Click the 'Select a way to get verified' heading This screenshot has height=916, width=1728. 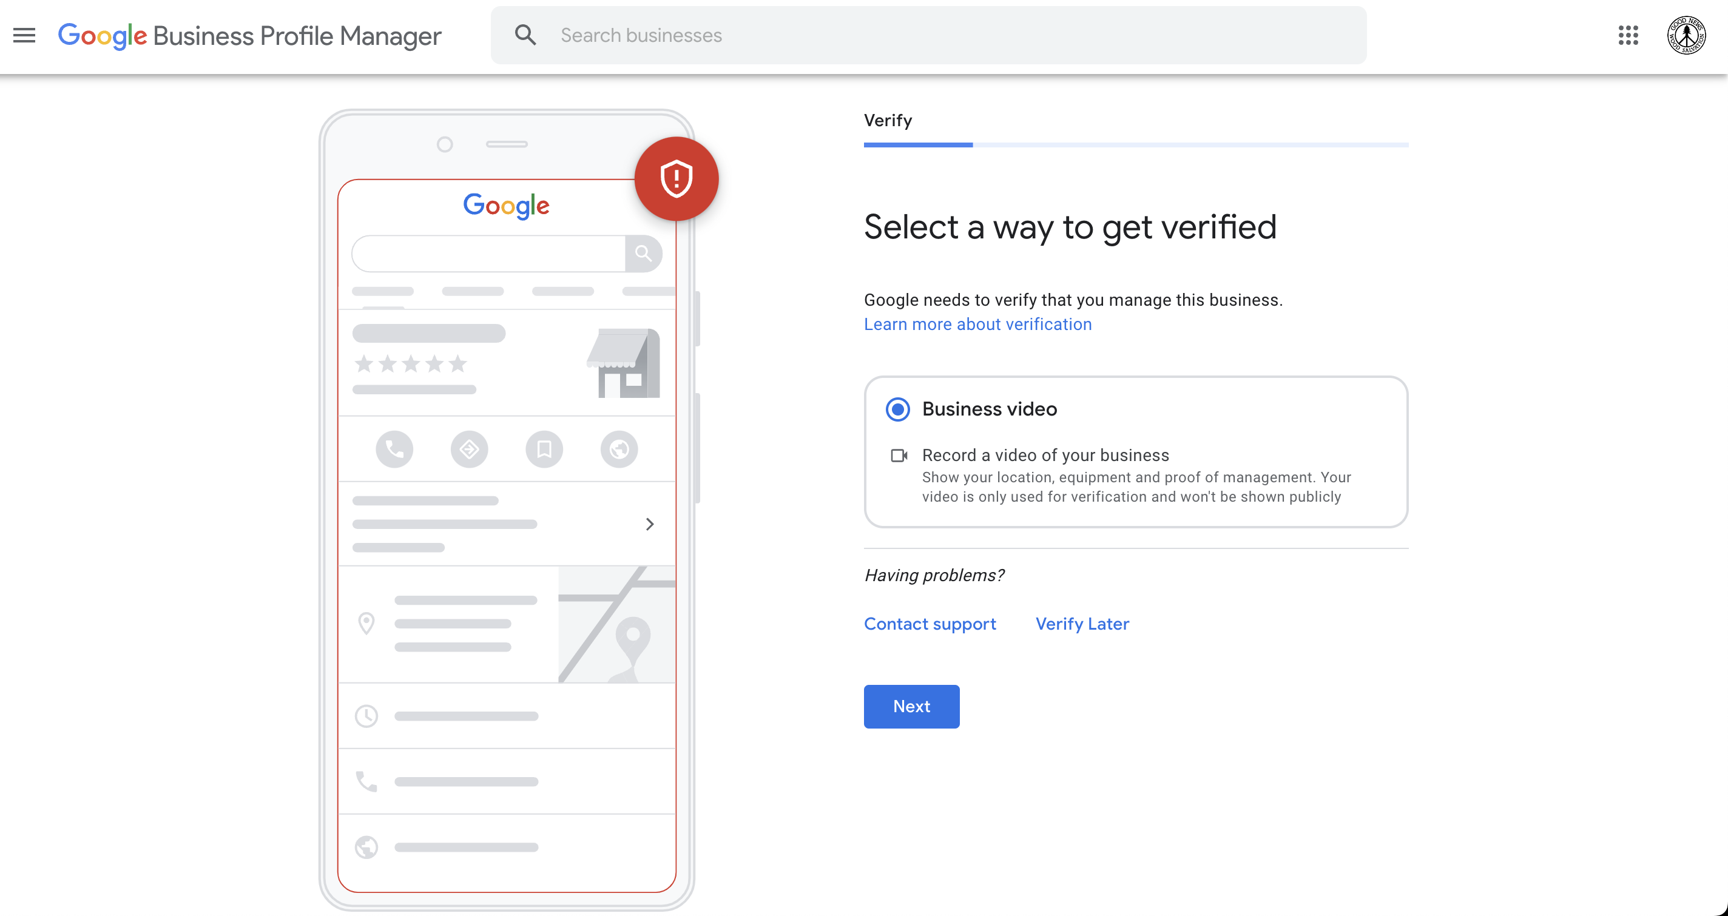[x=1070, y=227]
